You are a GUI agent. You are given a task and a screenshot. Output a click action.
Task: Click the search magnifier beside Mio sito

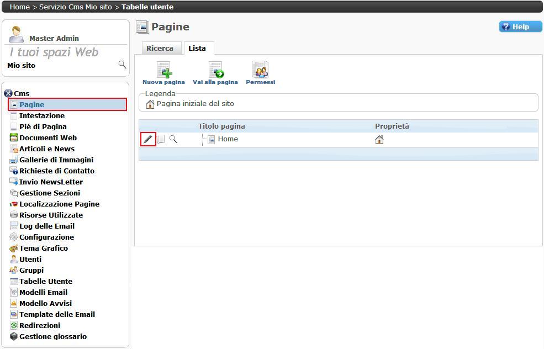click(x=122, y=65)
